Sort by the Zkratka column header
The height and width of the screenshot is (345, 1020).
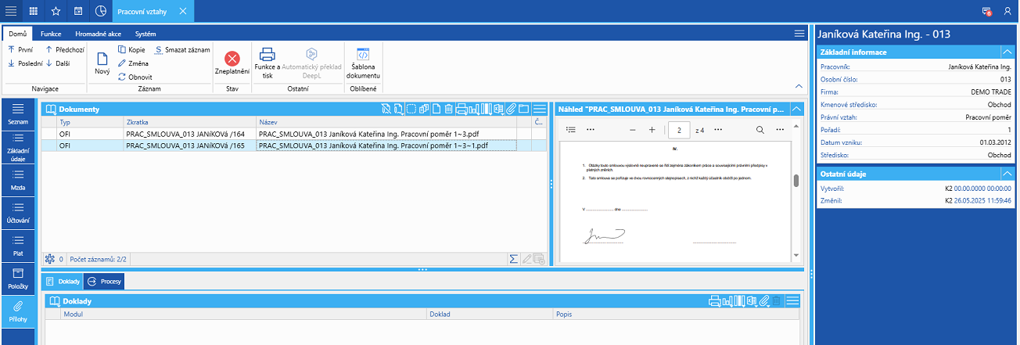190,123
